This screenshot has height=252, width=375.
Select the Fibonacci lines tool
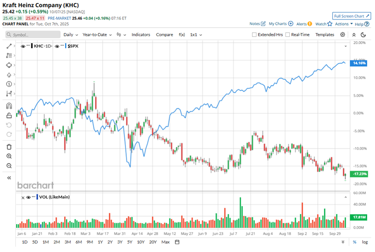tap(9, 55)
